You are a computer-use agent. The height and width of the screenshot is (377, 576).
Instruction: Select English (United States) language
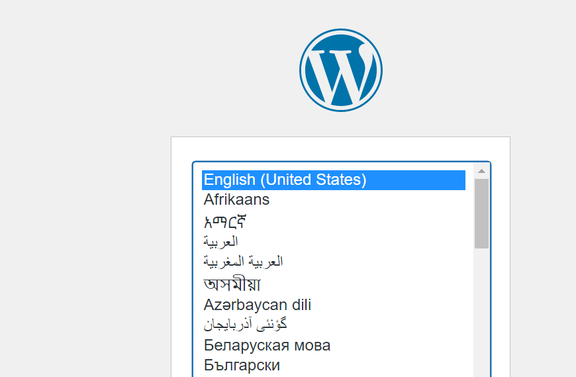point(334,180)
